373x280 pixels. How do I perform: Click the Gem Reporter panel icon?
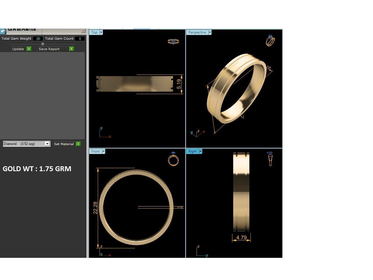click(x=3, y=32)
